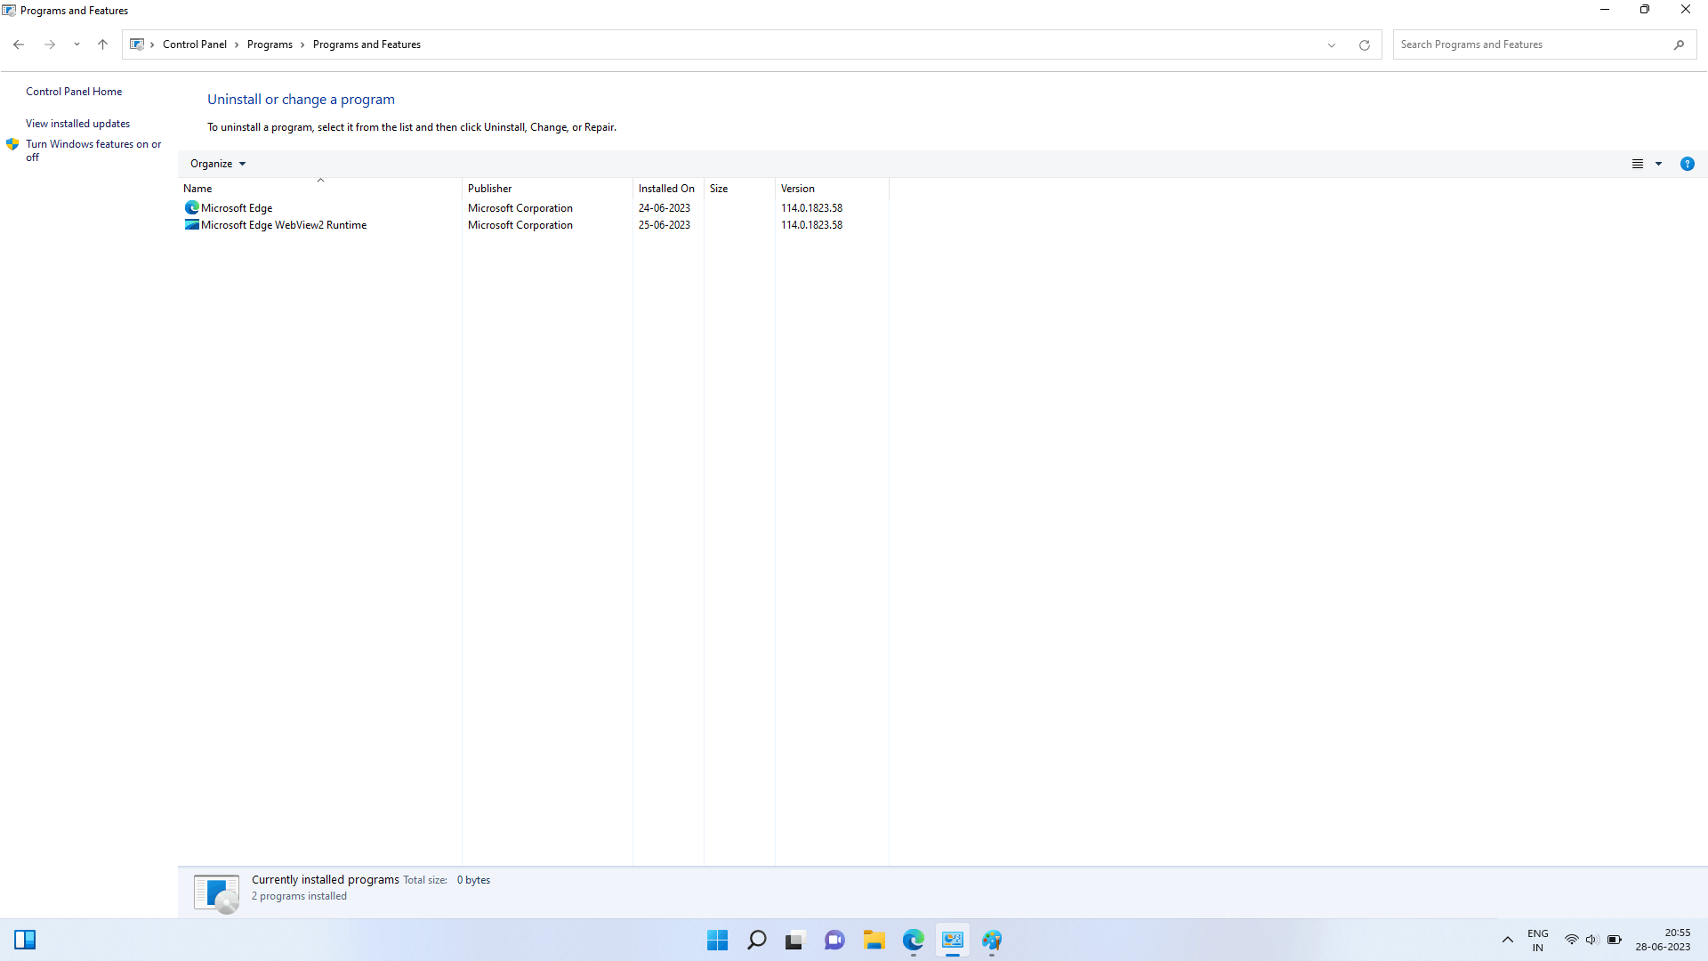Click the view options list icon
Viewport: 1708px width, 961px height.
pyautogui.click(x=1637, y=164)
